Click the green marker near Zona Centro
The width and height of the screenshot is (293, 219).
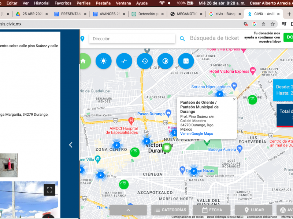click(135, 152)
